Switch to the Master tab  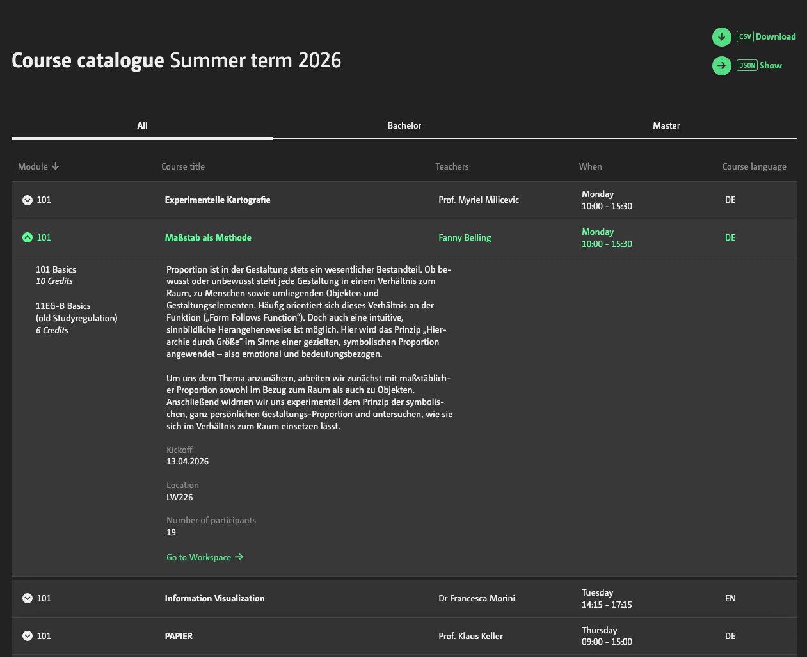666,126
